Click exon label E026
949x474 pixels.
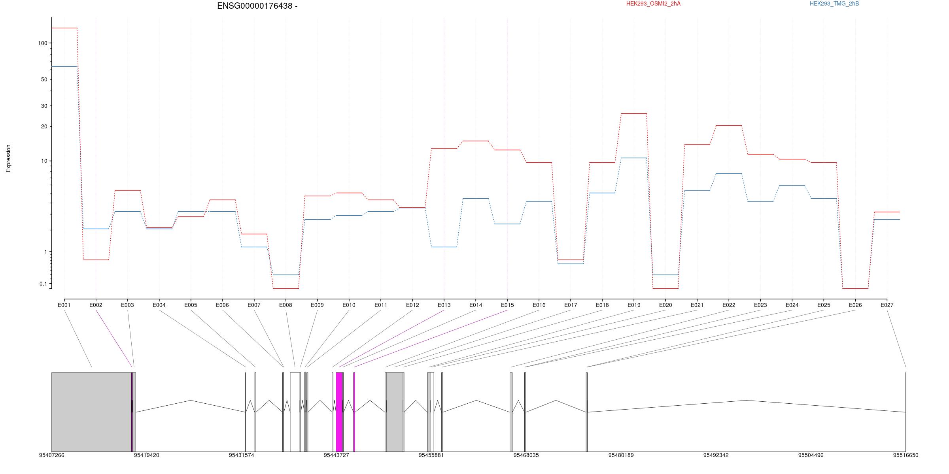point(855,305)
